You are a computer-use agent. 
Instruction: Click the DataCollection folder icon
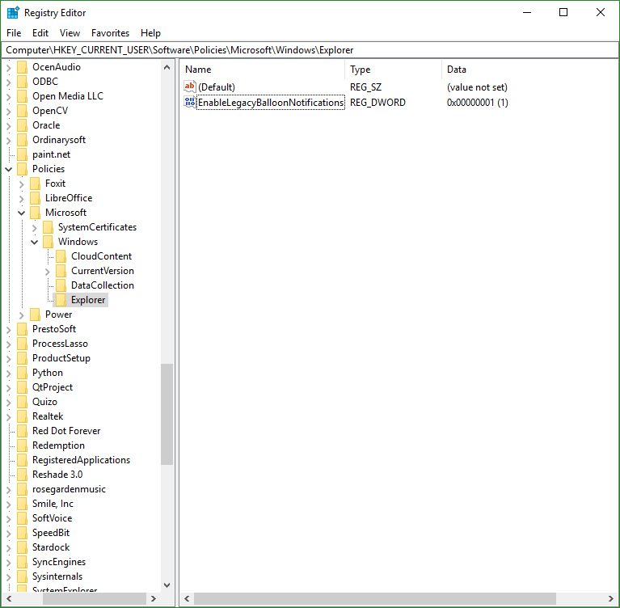61,285
